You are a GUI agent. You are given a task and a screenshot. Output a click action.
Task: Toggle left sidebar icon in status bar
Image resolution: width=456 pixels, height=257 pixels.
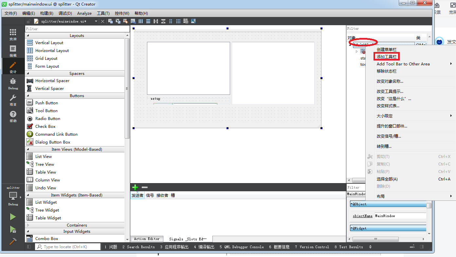coord(29,247)
